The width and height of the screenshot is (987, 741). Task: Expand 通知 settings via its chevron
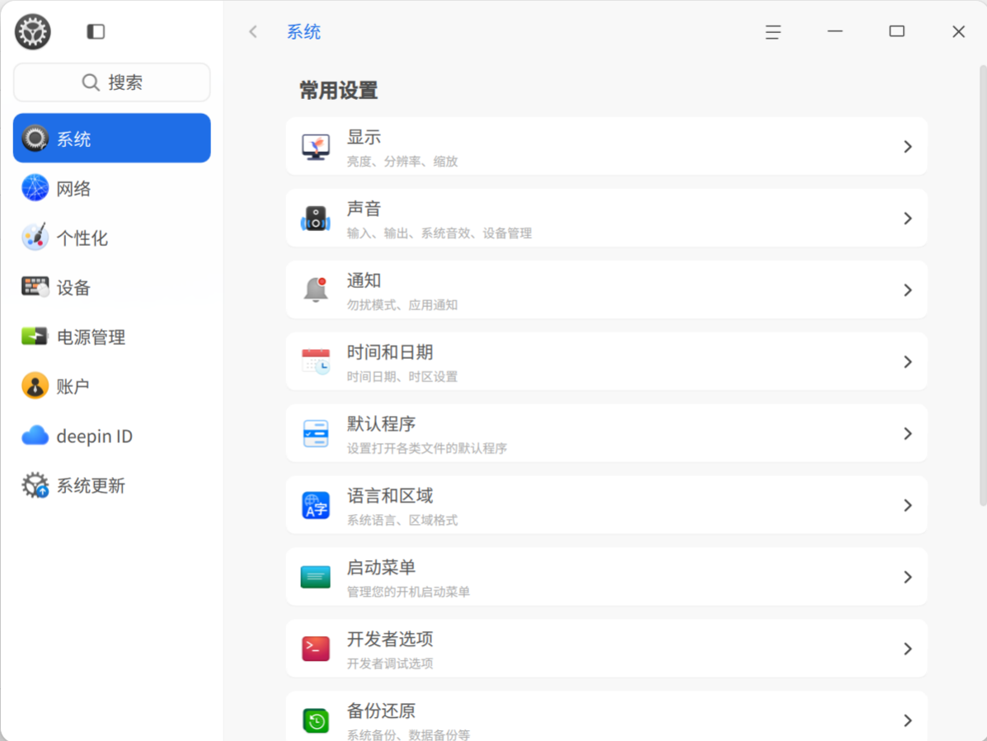[908, 290]
